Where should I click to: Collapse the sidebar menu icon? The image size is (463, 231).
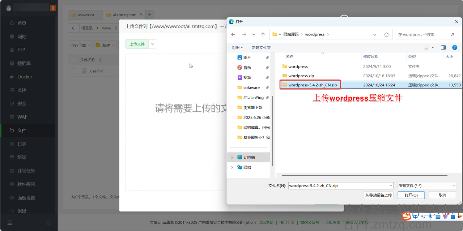(x=9, y=223)
